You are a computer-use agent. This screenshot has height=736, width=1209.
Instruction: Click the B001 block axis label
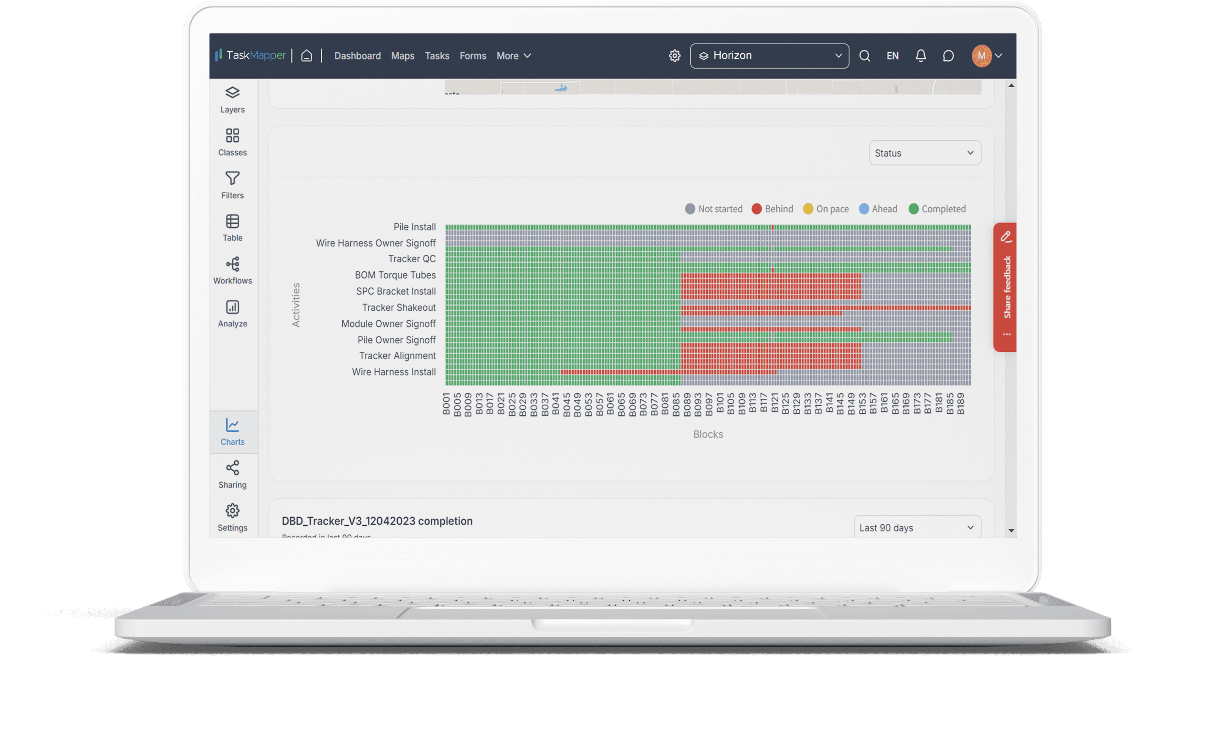(x=446, y=404)
